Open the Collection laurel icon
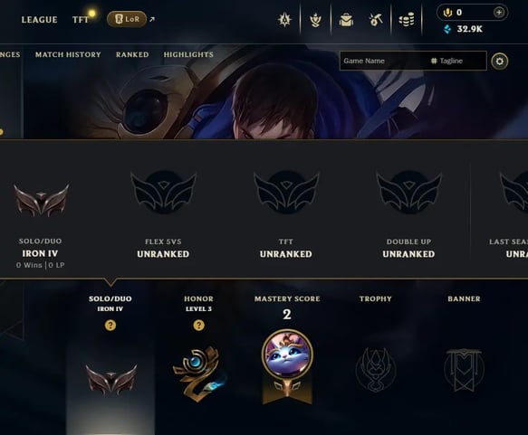The width and height of the screenshot is (528, 435). [x=315, y=20]
